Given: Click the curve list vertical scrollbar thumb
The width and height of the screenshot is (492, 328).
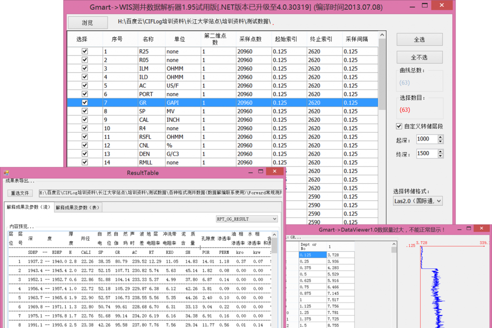Looking at the screenshot, I should pos(382,74).
